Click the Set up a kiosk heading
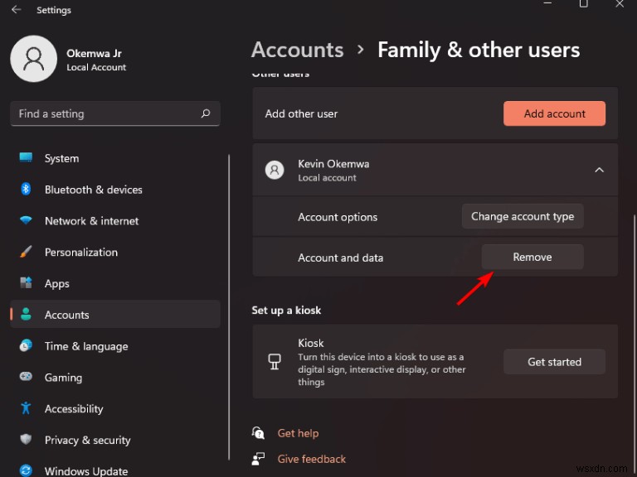Viewport: 637px width, 477px height. (286, 311)
